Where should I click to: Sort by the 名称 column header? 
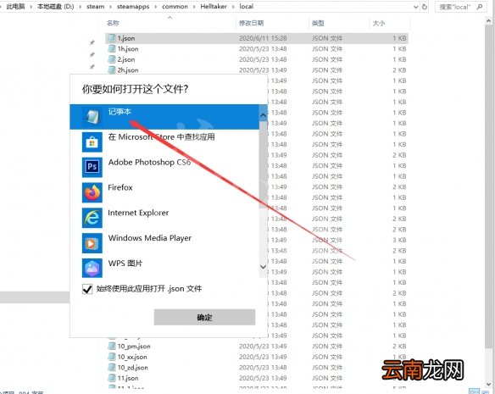pyautogui.click(x=113, y=23)
